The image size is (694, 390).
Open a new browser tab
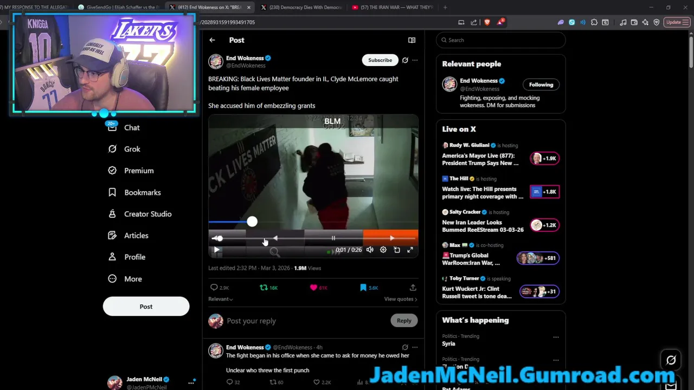445,8
